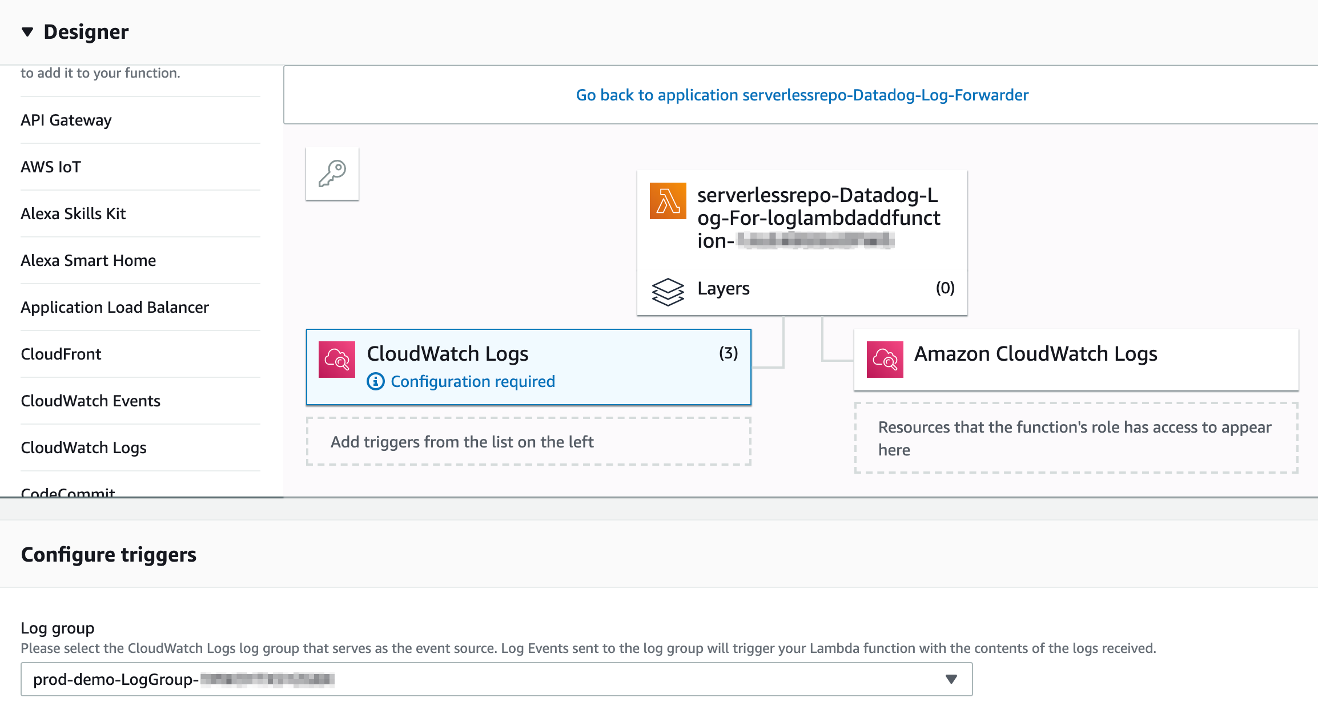Image resolution: width=1318 pixels, height=710 pixels.
Task: Open the permissions key icon
Action: 332,174
